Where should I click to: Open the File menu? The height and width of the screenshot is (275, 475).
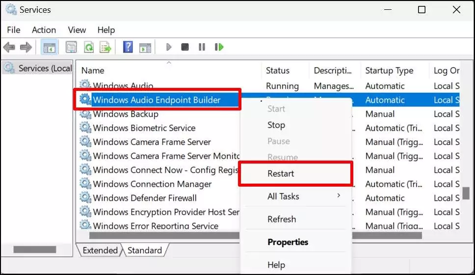14,30
